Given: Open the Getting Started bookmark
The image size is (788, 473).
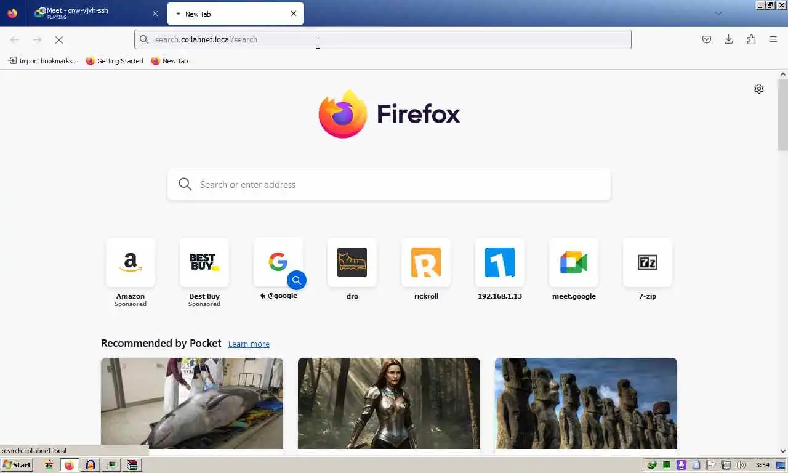Looking at the screenshot, I should (x=115, y=61).
